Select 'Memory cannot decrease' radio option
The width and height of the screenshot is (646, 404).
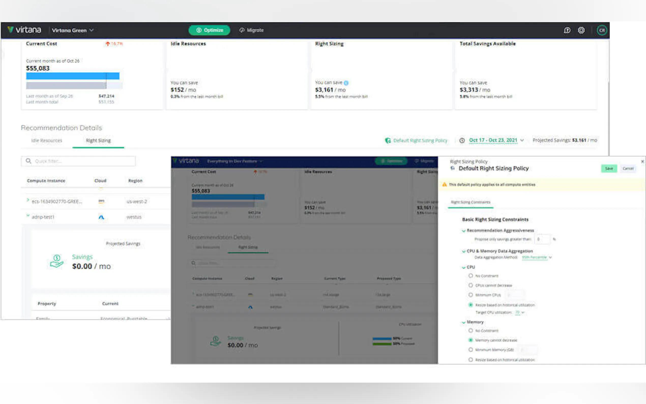pyautogui.click(x=471, y=340)
